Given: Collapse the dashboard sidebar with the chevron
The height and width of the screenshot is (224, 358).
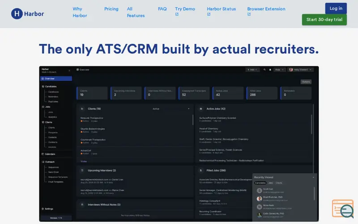Looking at the screenshot, I should tap(69, 70).
